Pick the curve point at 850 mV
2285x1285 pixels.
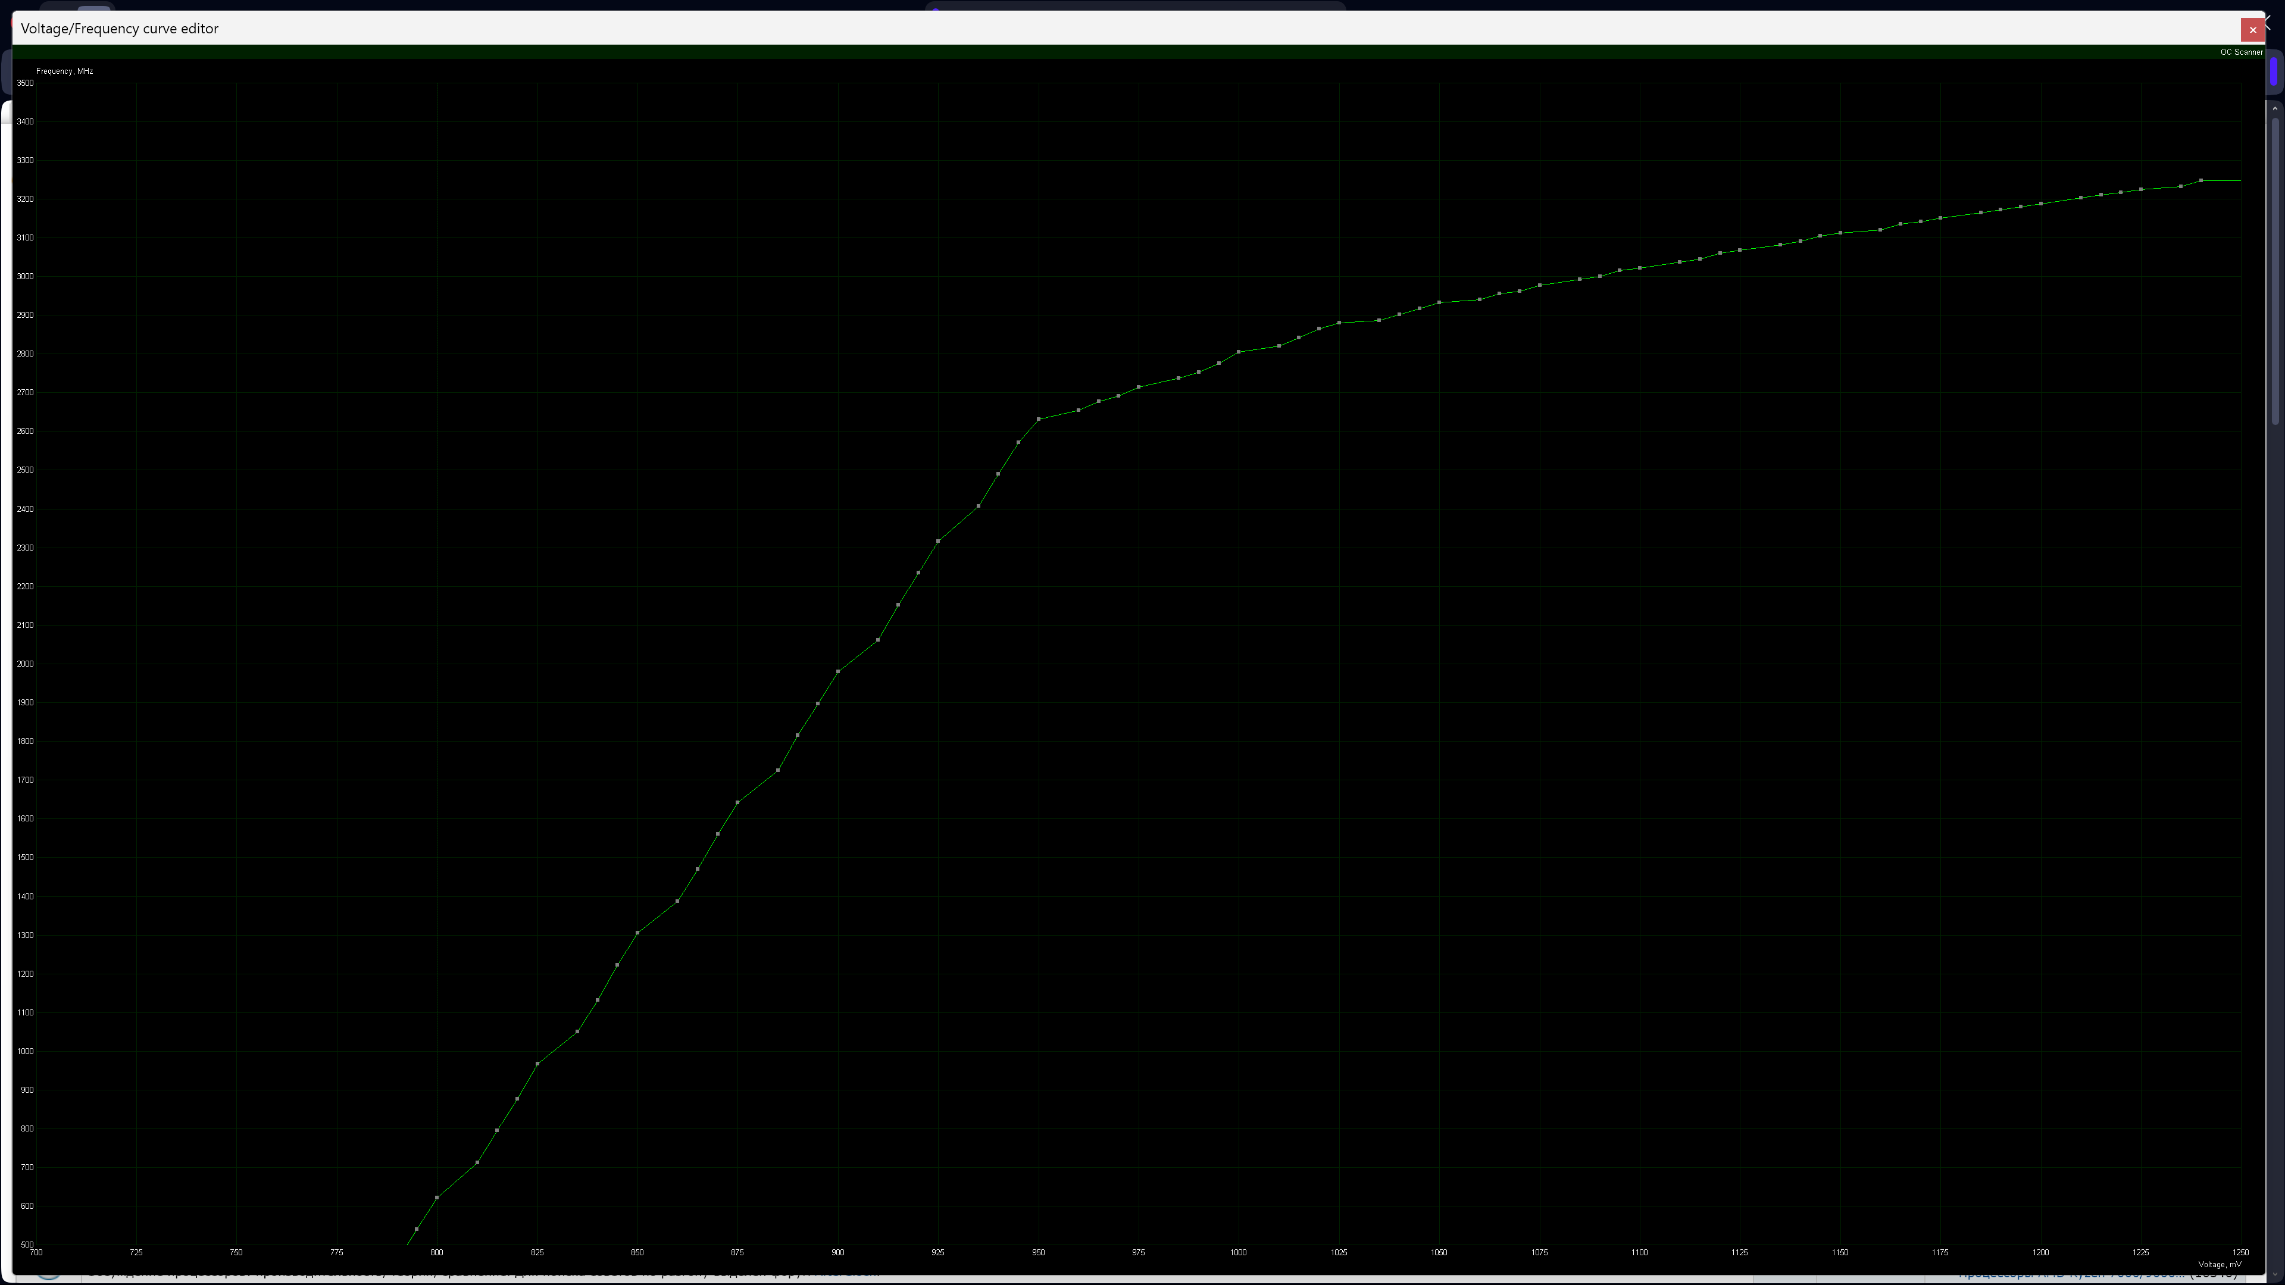[638, 933]
